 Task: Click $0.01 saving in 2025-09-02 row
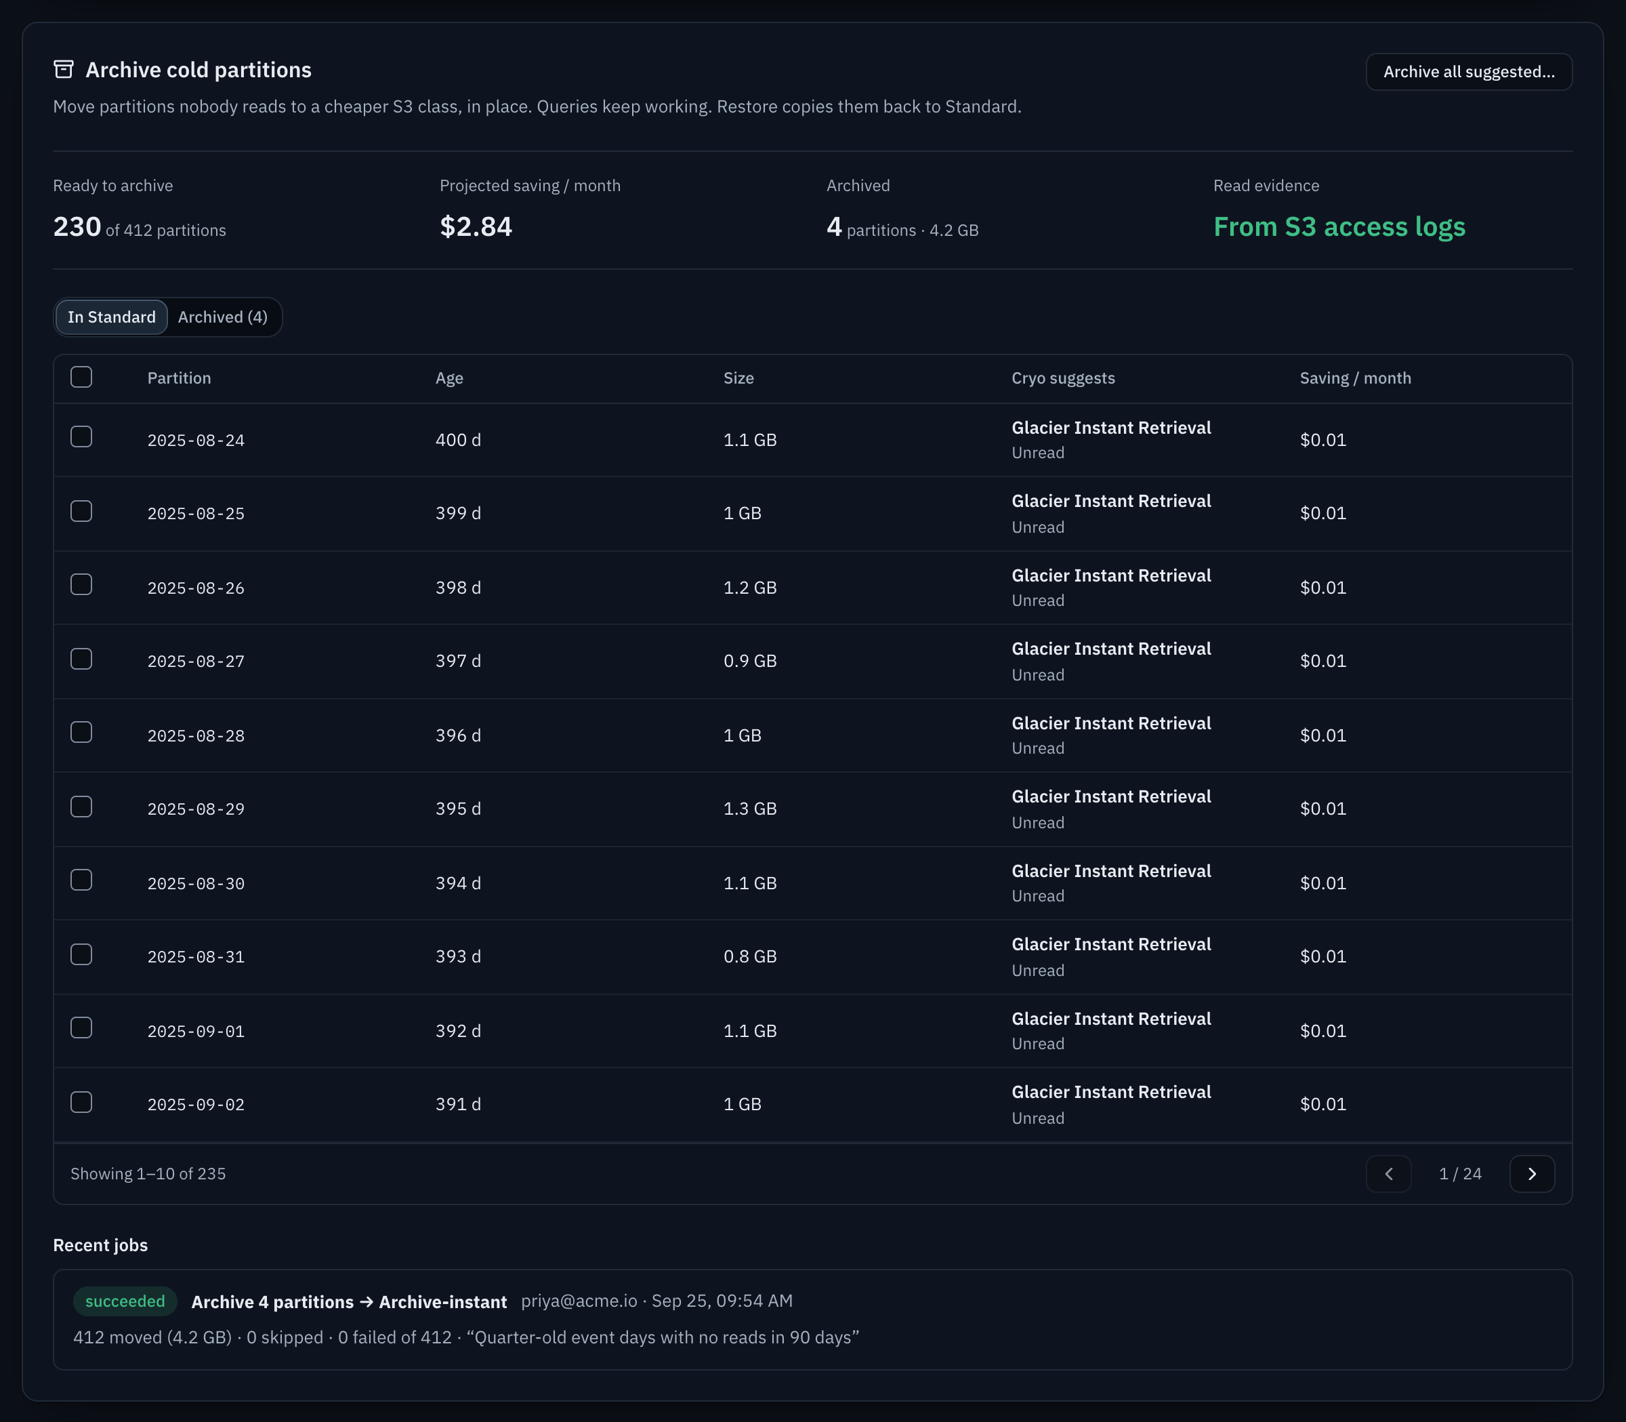click(x=1322, y=1104)
